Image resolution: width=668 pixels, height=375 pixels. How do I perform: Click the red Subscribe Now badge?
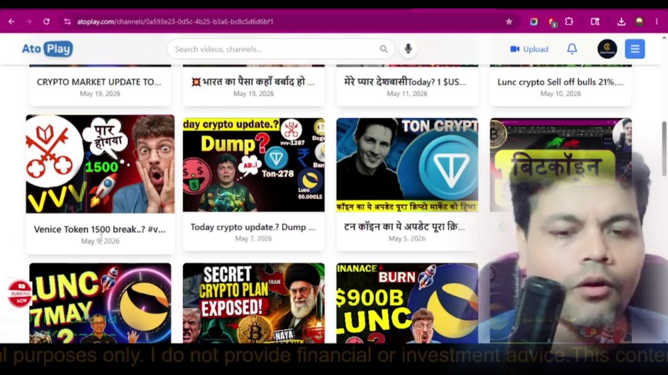20,294
